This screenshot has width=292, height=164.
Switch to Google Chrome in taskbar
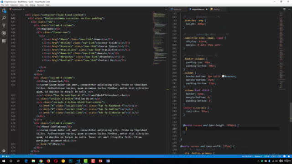41,161
